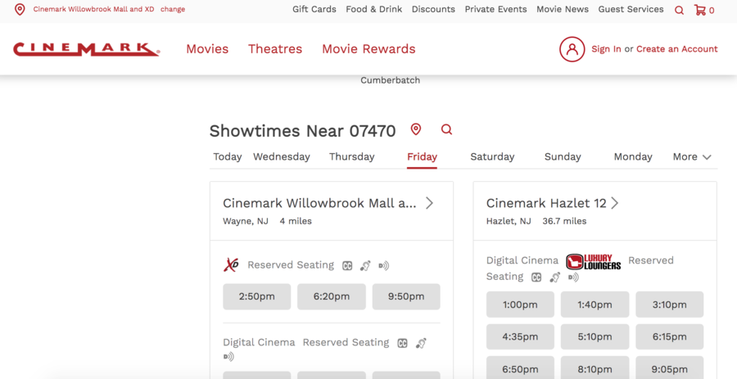Select the Today tab
This screenshot has height=379, width=737.
[x=228, y=157]
